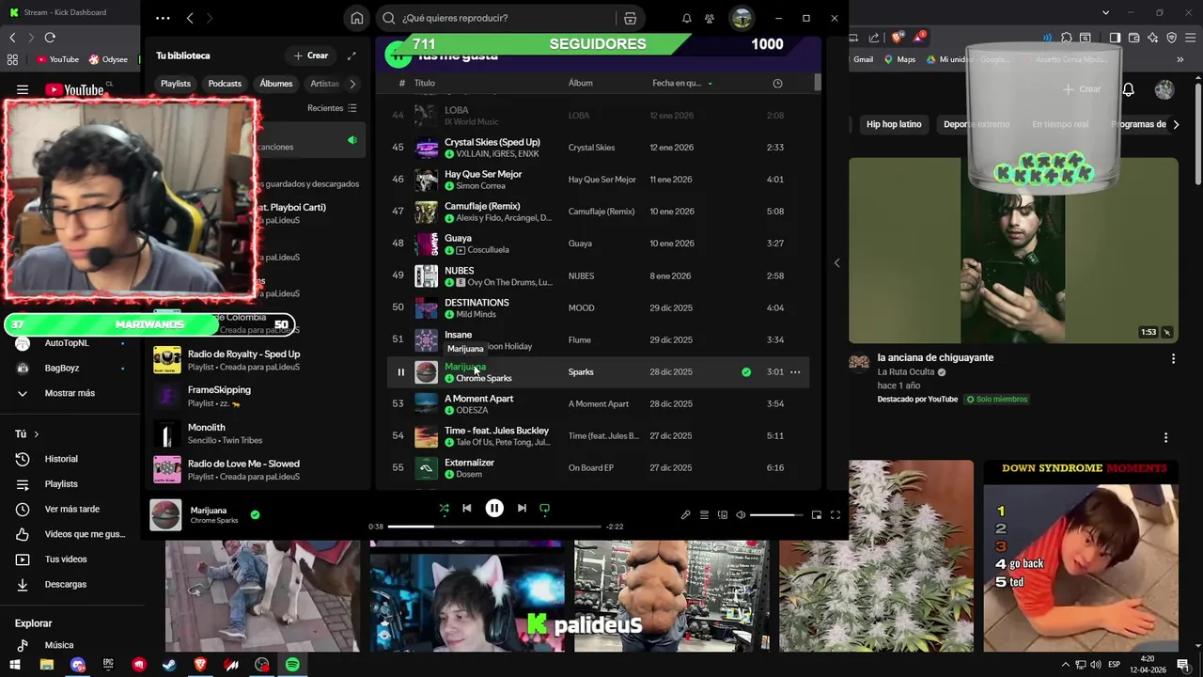Open YouTube hamburger guide menu

point(23,90)
